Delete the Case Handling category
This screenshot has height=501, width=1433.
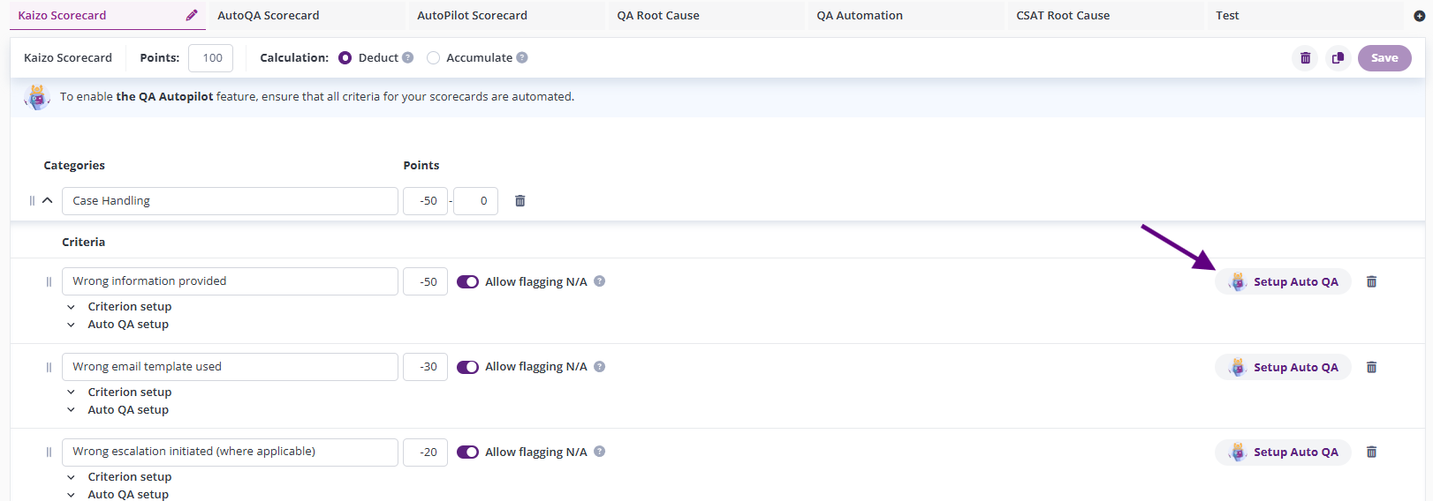(x=520, y=201)
